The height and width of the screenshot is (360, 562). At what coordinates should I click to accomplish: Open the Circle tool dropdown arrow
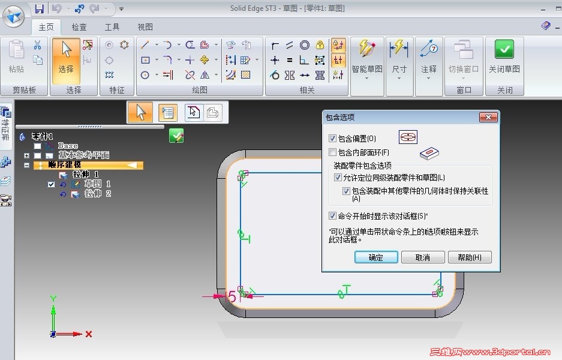157,75
